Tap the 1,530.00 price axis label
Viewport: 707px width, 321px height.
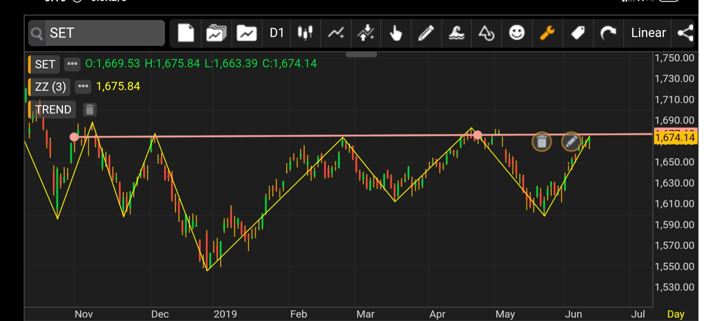pyautogui.click(x=674, y=287)
